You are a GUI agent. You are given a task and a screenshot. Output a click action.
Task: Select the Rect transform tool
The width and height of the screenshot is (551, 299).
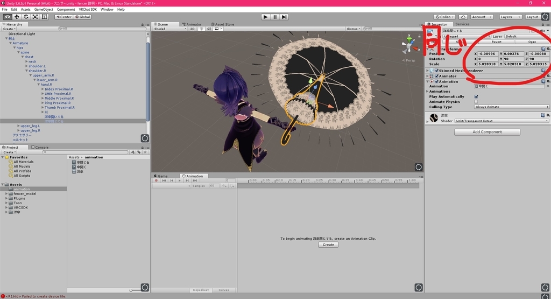coord(44,17)
